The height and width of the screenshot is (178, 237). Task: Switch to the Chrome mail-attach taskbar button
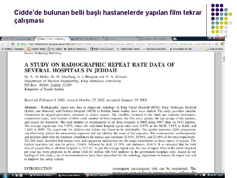pos(70,175)
